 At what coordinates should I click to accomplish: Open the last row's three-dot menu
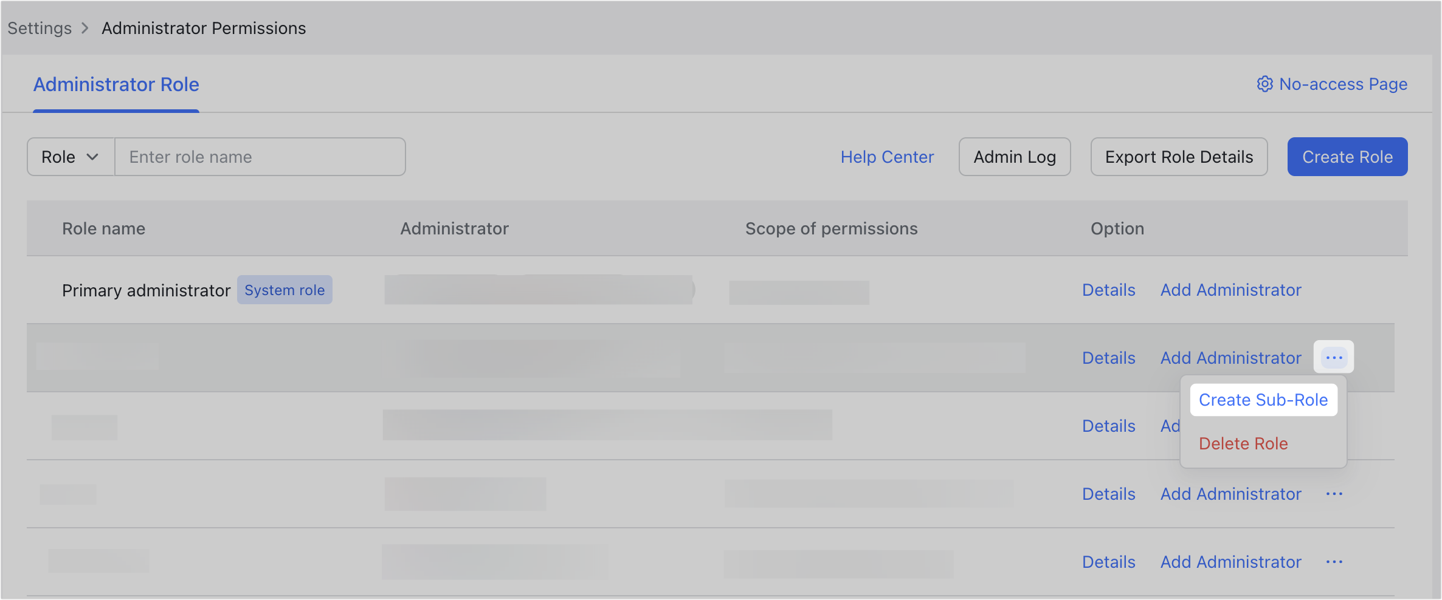point(1334,562)
